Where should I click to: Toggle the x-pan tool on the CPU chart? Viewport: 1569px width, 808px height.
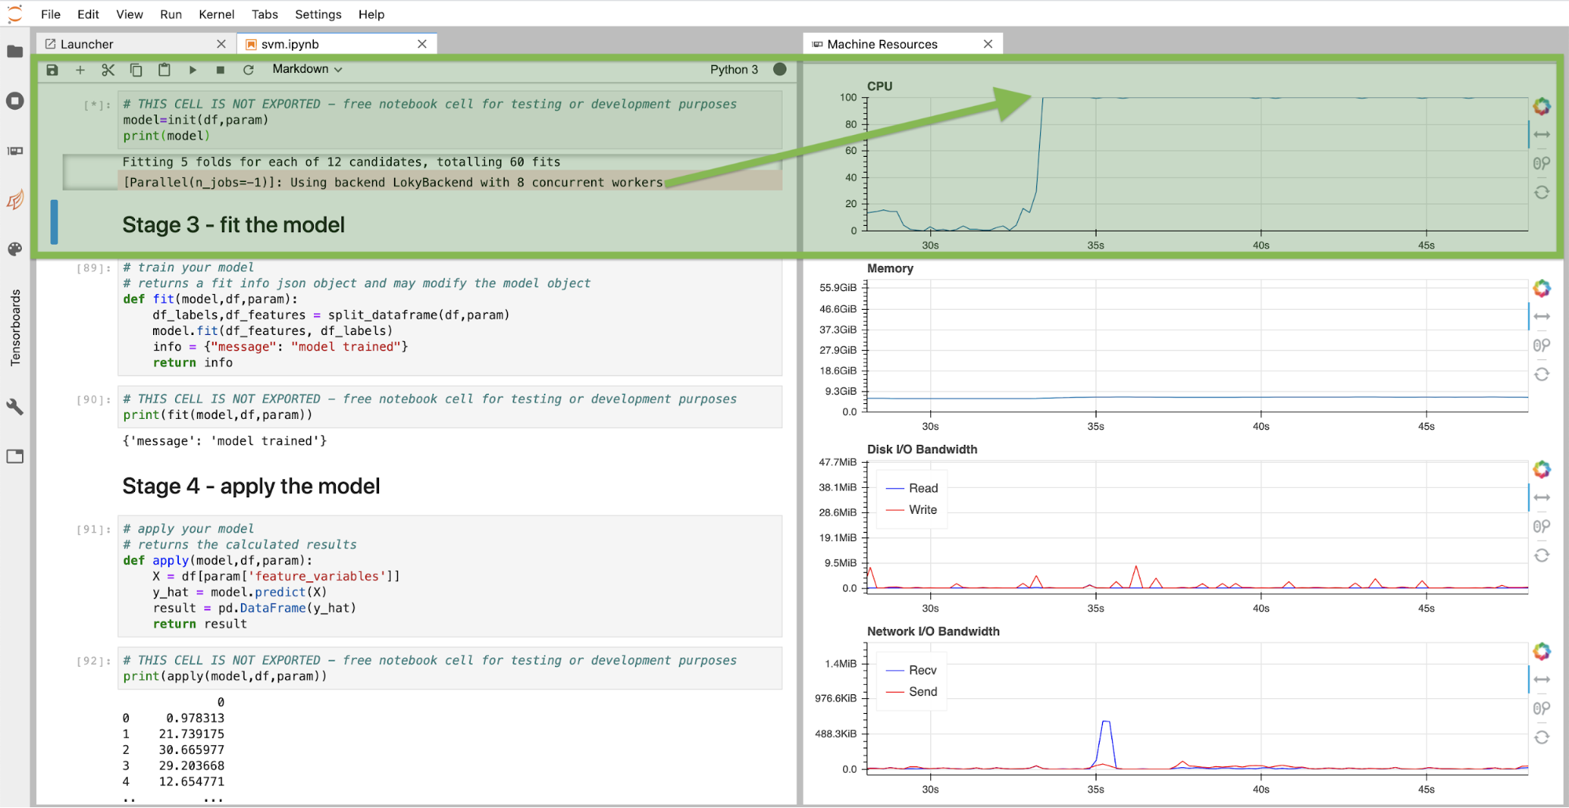(x=1542, y=135)
